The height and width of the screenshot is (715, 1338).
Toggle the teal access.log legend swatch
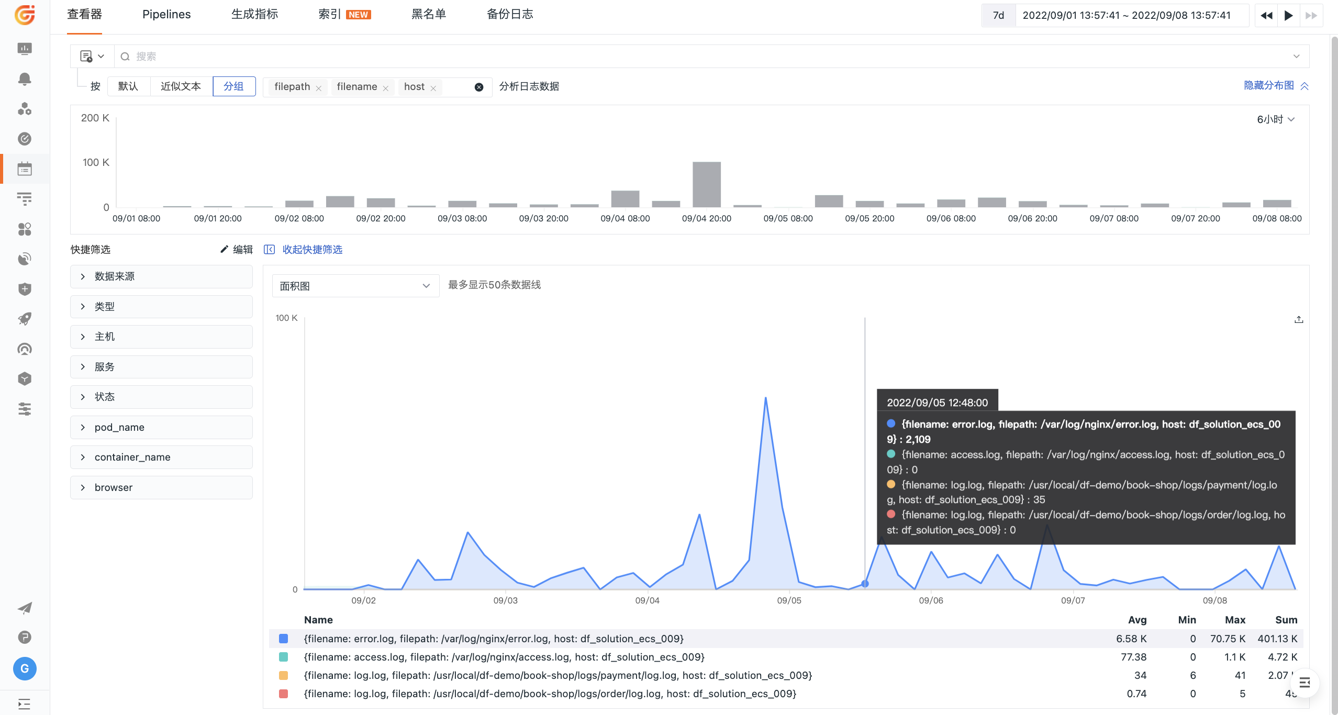284,657
